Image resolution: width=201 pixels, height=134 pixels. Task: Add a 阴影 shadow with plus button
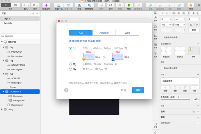point(198,117)
